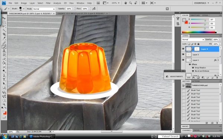This screenshot has height=139, width=223.
Task: Open the tool preset picker arrow
Action: (x=9, y=9)
